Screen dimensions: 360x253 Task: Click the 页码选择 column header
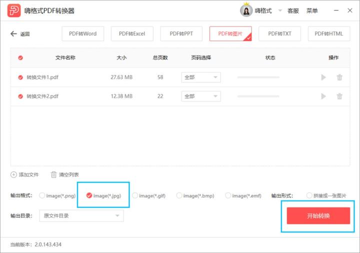click(201, 57)
